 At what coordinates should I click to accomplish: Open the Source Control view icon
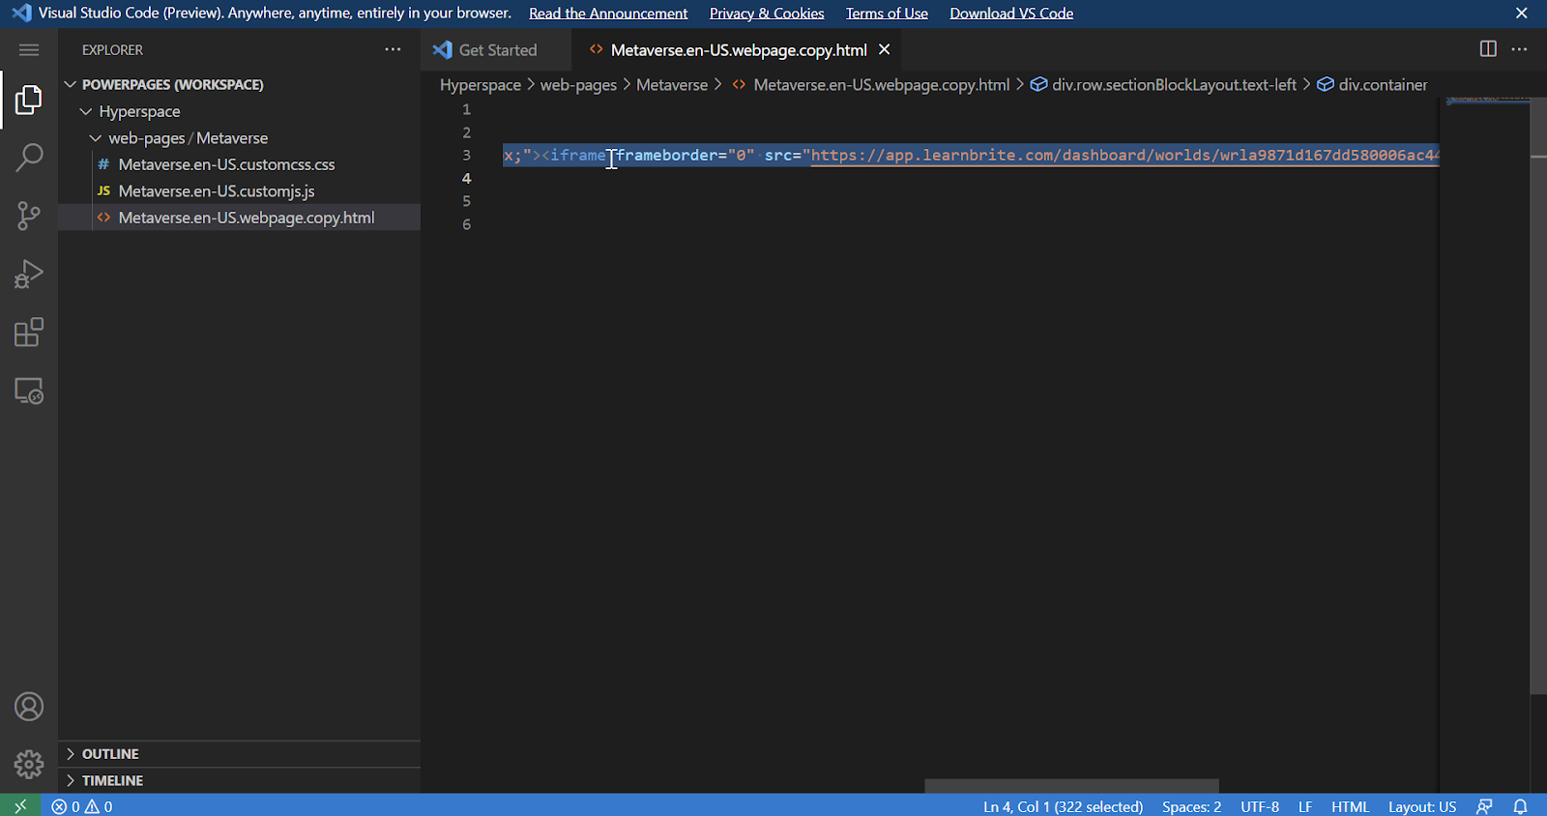[29, 216]
